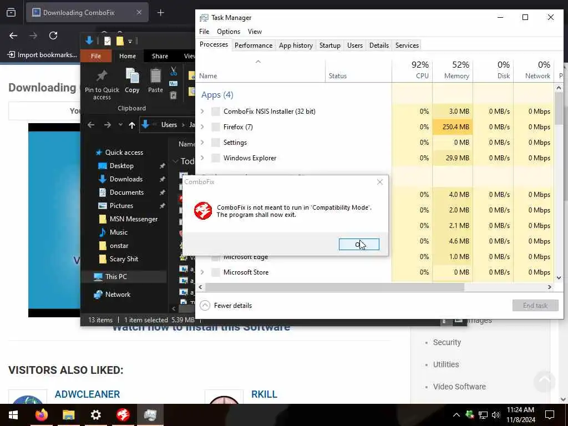Screen dimensions: 568x426
Task: Click the Fewer details toggle
Action: [x=226, y=306]
